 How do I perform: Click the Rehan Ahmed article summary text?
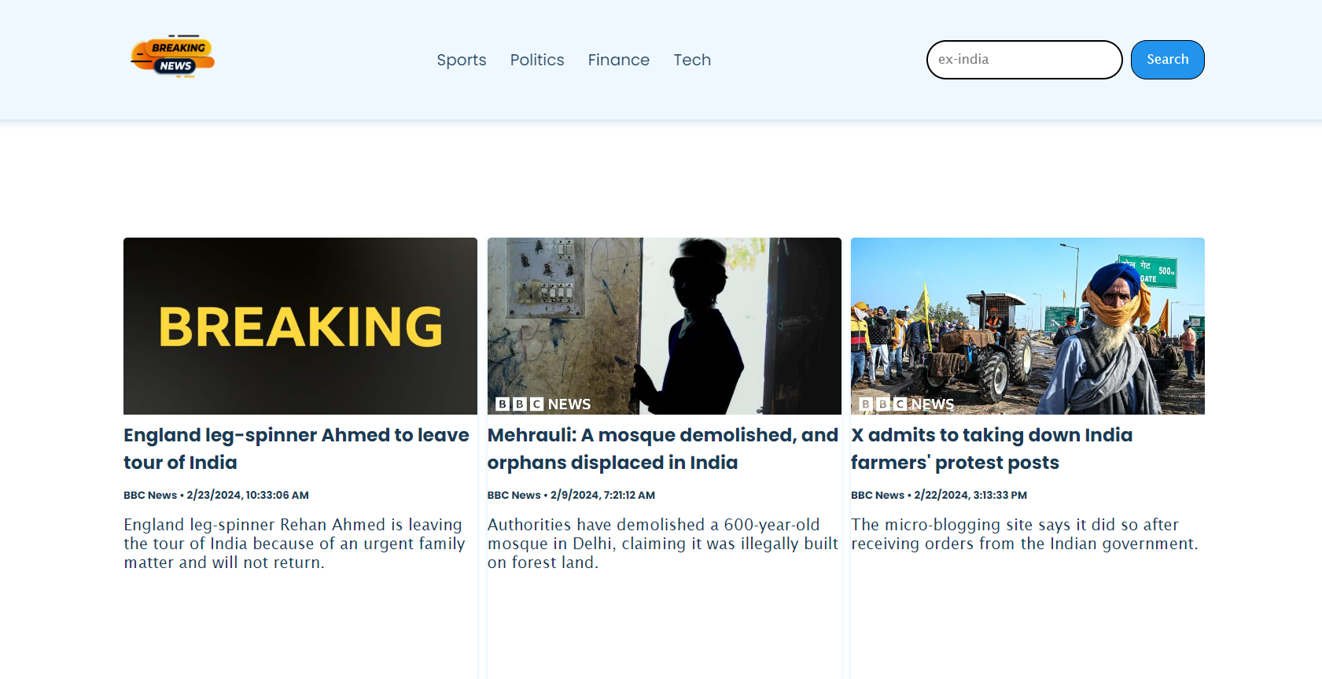click(x=294, y=544)
